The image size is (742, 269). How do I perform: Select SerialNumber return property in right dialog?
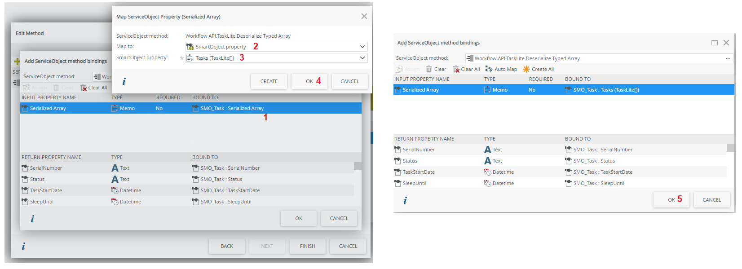point(419,150)
